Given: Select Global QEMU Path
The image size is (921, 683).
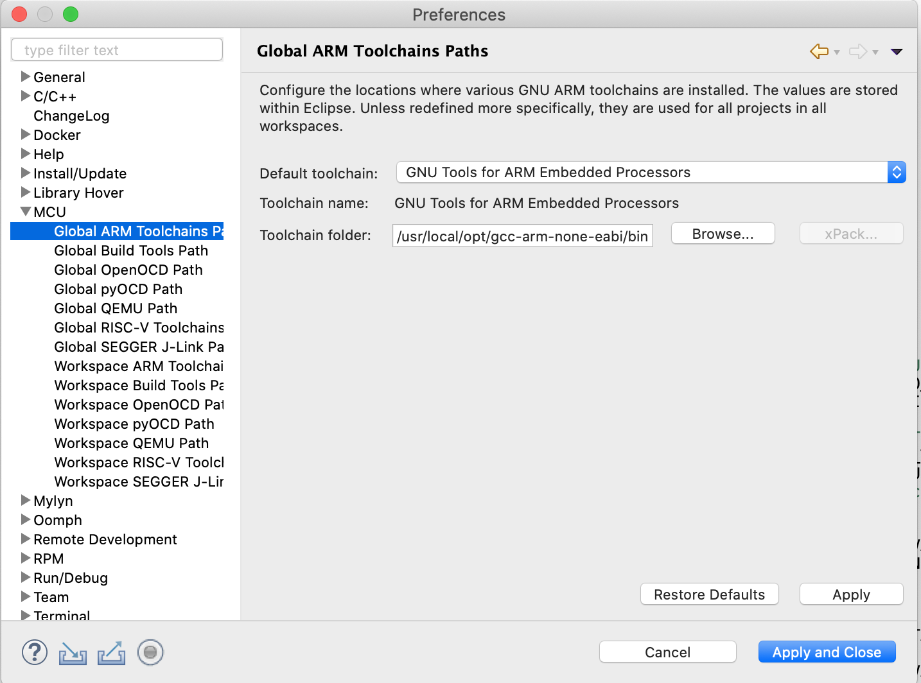Looking at the screenshot, I should click(116, 308).
